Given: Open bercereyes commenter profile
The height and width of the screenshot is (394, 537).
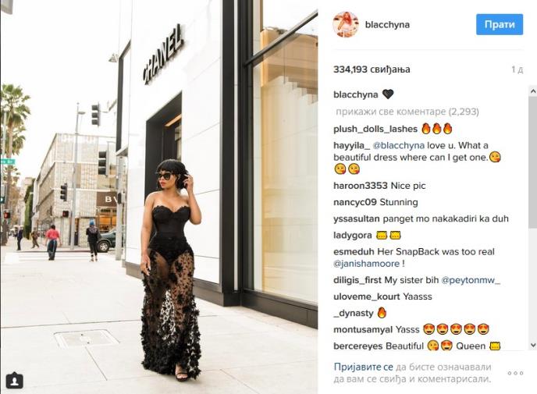Looking at the screenshot, I should (358, 346).
